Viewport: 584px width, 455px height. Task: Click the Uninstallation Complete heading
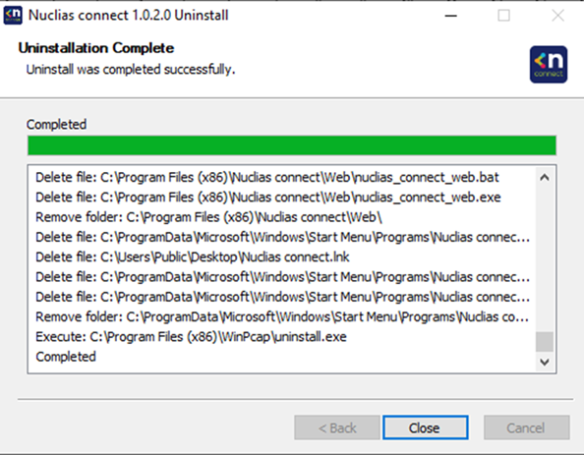pos(96,48)
